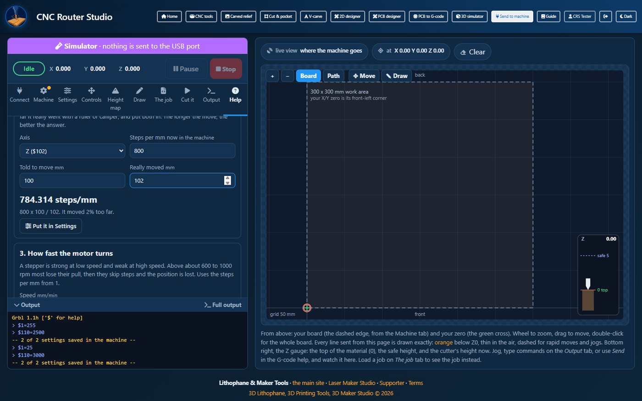Open the 3D simulator page

(470, 16)
